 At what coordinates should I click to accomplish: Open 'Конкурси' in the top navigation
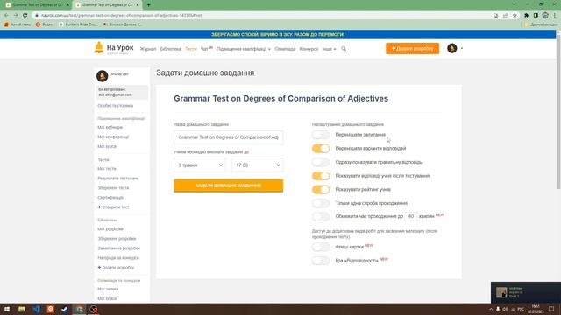(309, 49)
